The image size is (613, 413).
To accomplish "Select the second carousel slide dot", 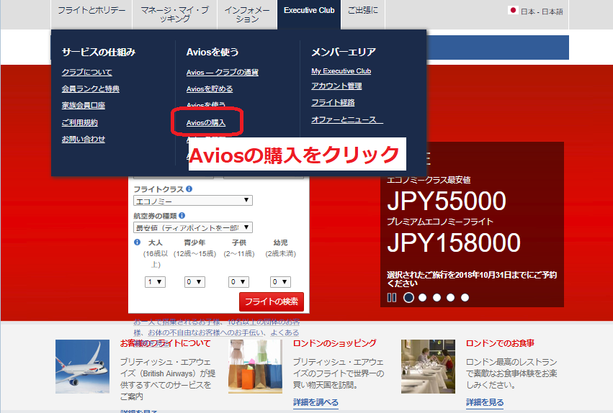I will pos(423,297).
